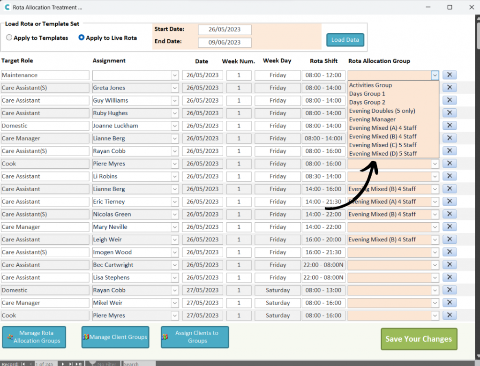Select Evening Doubles (5 only) option
Image resolution: width=480 pixels, height=366 pixels.
click(382, 111)
